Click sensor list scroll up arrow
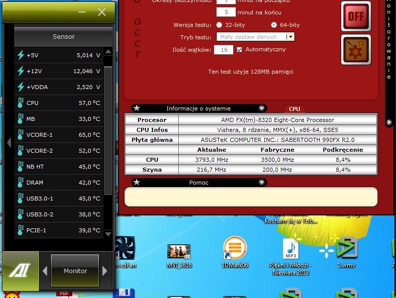The image size is (396, 298). coord(108,51)
